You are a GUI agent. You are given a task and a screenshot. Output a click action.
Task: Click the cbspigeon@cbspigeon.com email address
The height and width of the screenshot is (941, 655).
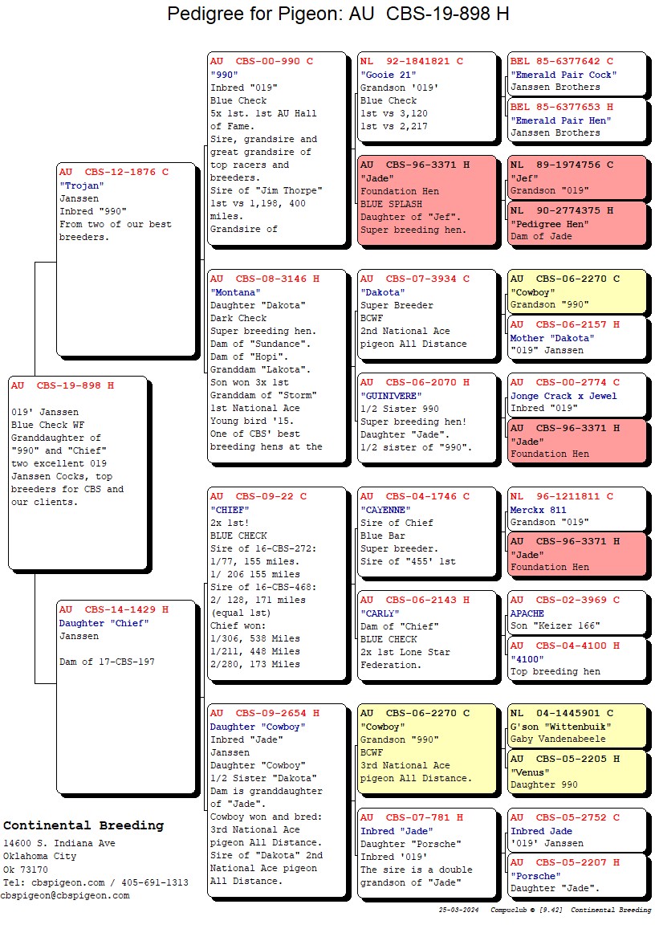65,895
